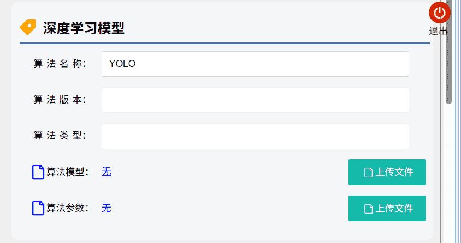This screenshot has width=461, height=243.
Task: Select the empty 算法类型 text box
Action: click(255, 136)
